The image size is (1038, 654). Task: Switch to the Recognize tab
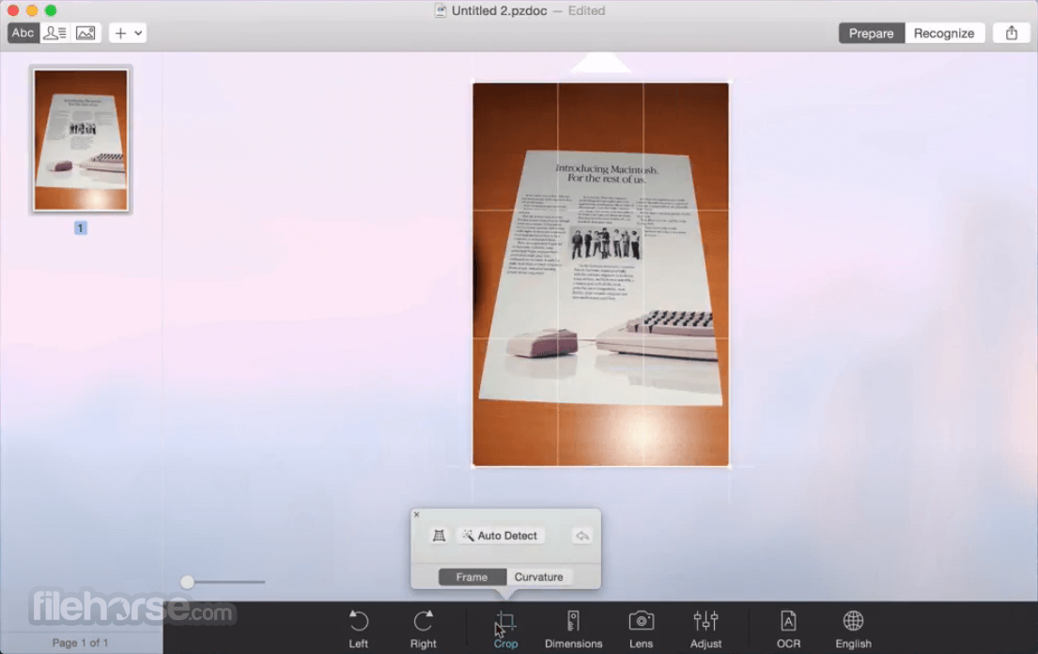[944, 33]
